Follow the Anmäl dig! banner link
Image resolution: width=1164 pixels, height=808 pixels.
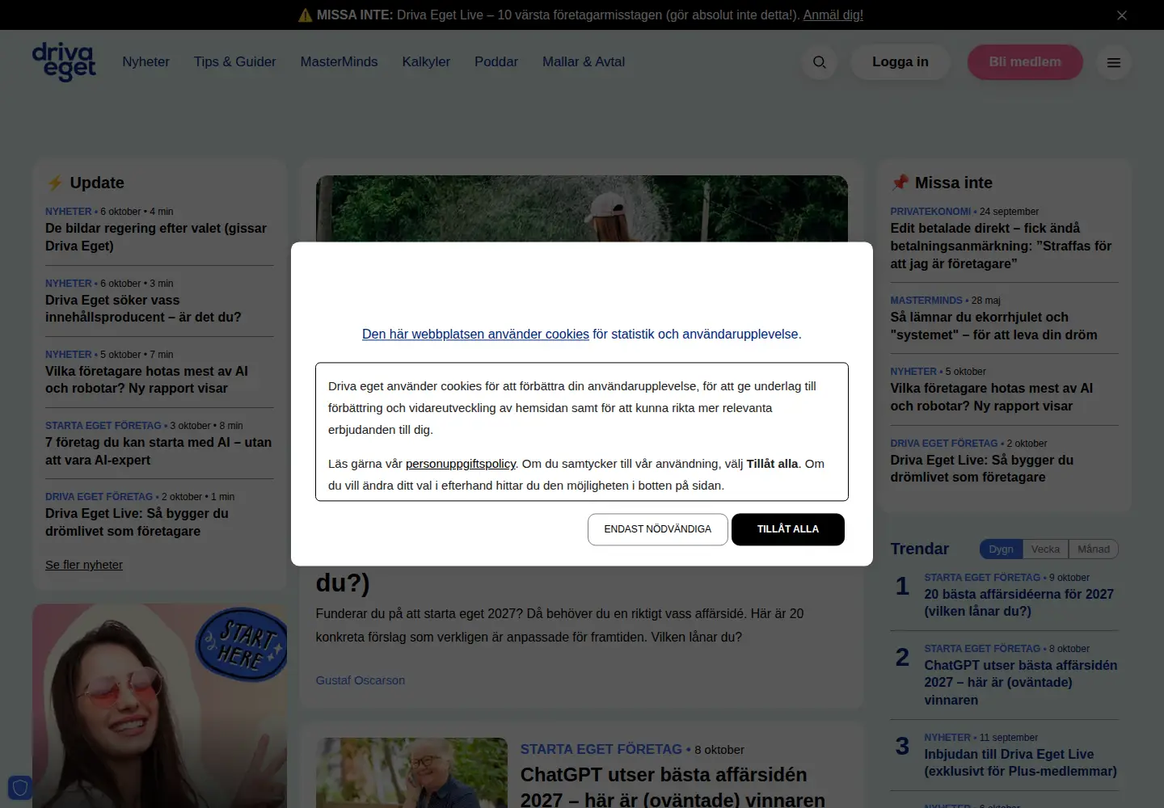833,15
